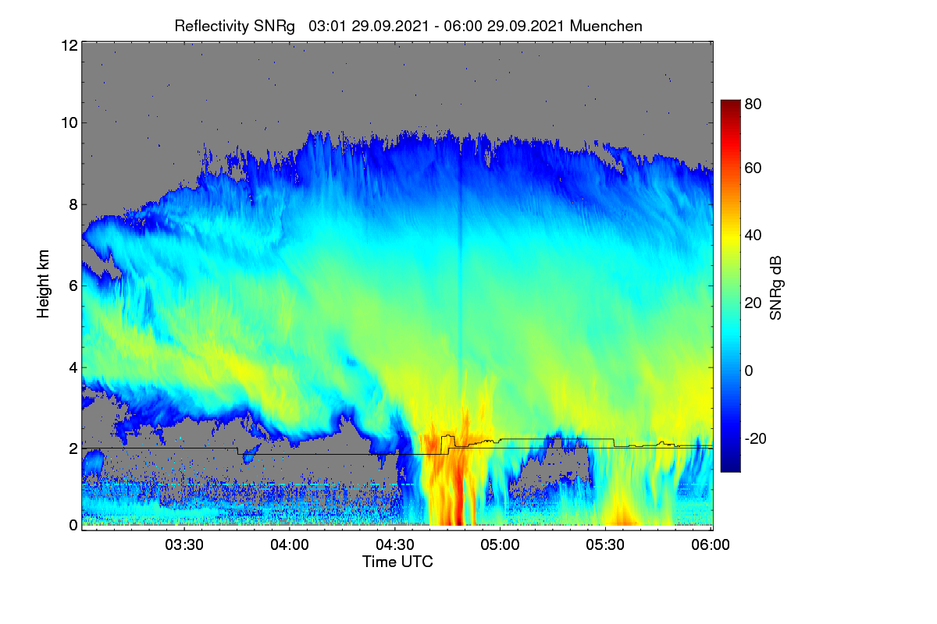Image resolution: width=937 pixels, height=624 pixels.
Task: Click the '12' height tick label
Action: [69, 45]
